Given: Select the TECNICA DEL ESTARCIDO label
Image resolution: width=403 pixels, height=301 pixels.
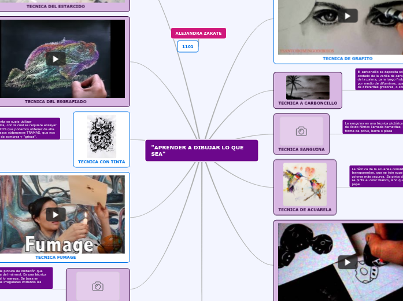Looking at the screenshot, I should pyautogui.click(x=56, y=6).
